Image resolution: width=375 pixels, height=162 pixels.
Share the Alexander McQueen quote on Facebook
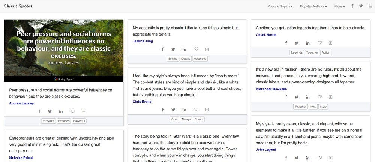click(x=286, y=97)
